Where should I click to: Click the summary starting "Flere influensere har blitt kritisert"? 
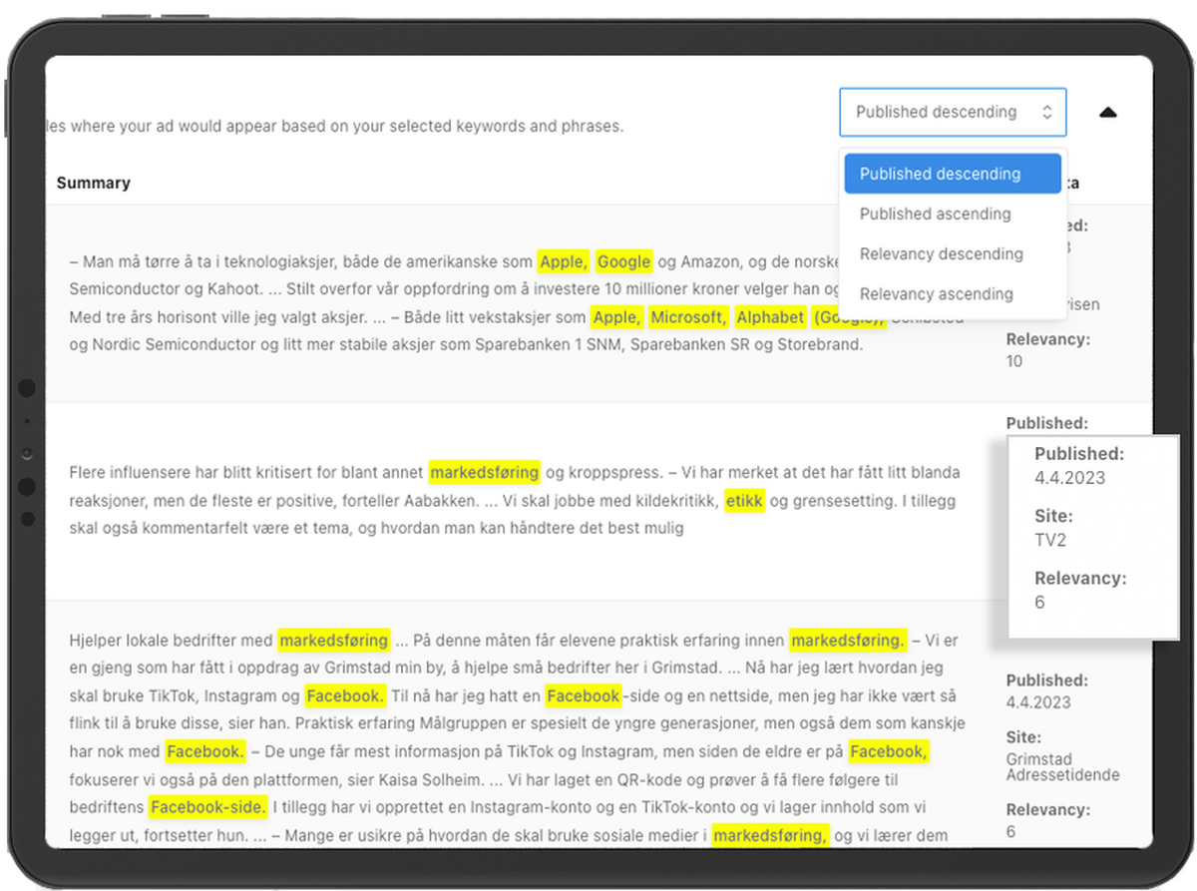point(516,500)
